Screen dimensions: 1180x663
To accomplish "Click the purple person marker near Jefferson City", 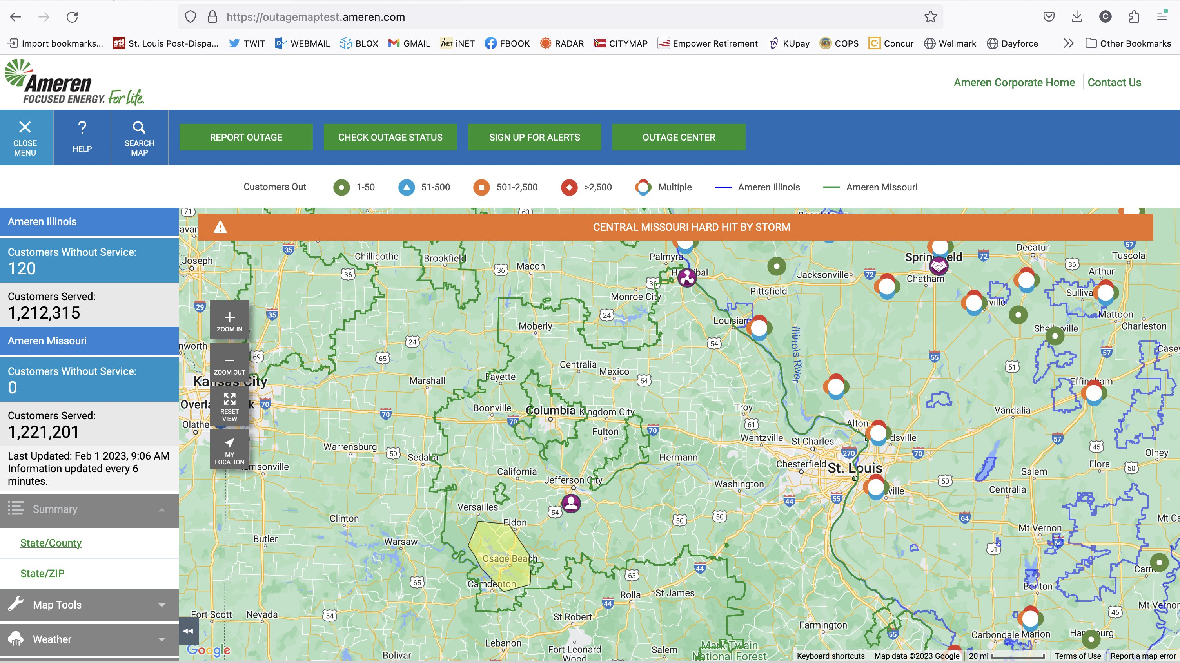I will (571, 503).
